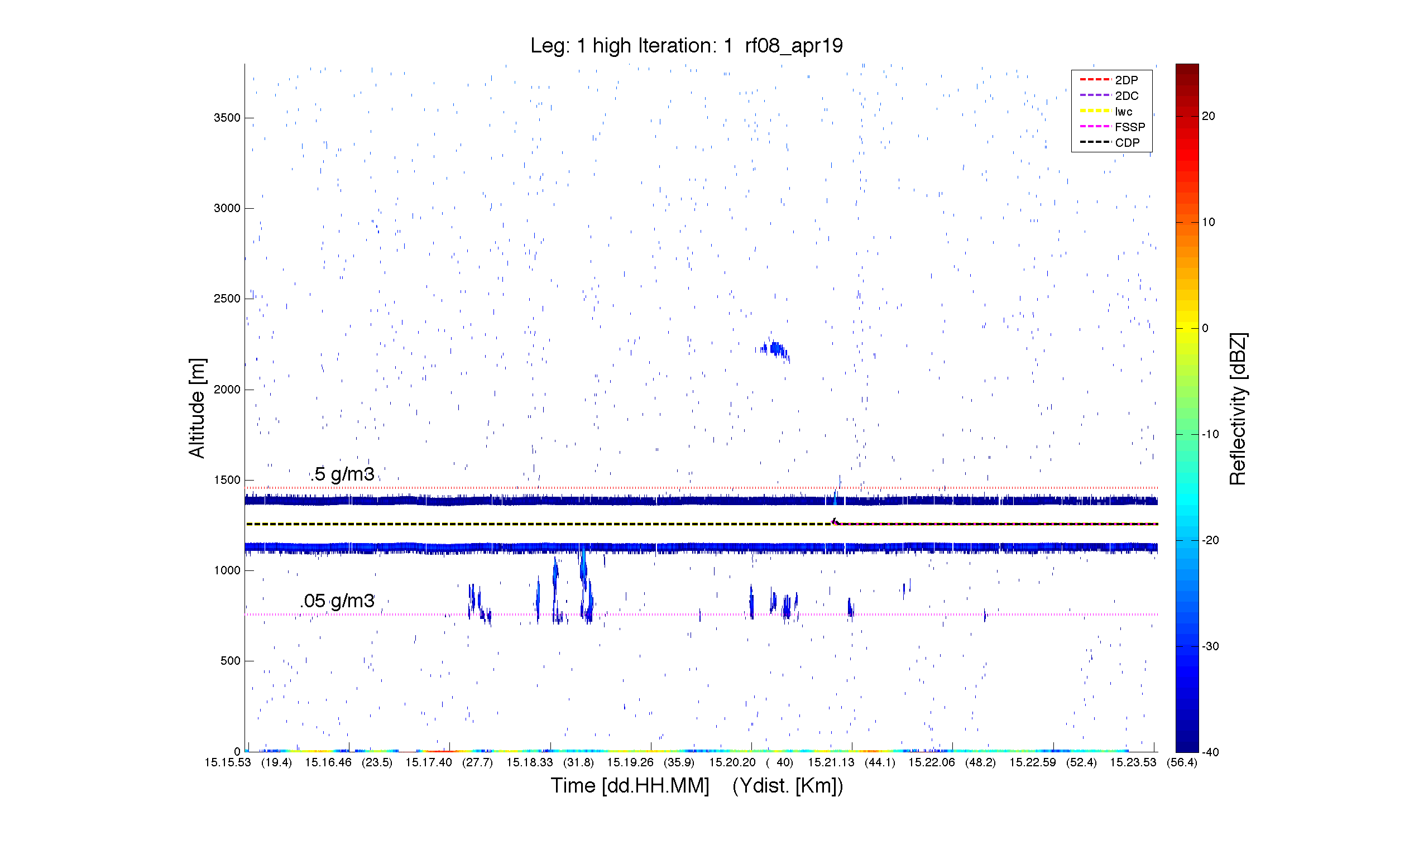
Task: Click the isolated blue echo near 2200 m
Action: [775, 351]
